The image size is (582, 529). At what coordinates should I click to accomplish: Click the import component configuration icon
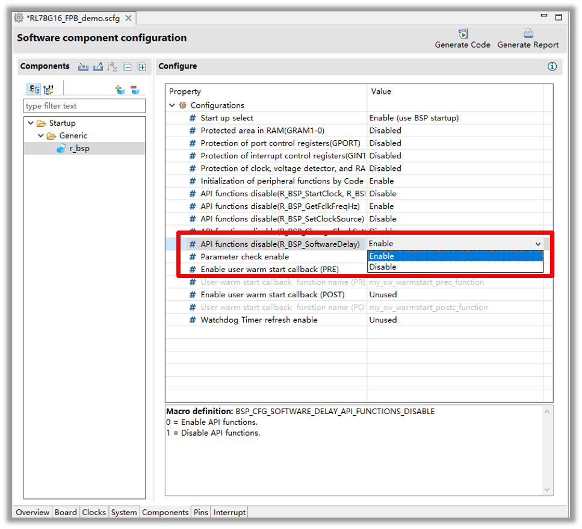[x=83, y=67]
